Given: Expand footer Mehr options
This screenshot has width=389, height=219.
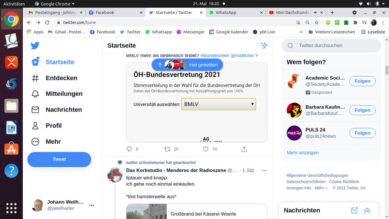Looking at the screenshot, I should tap(321, 188).
